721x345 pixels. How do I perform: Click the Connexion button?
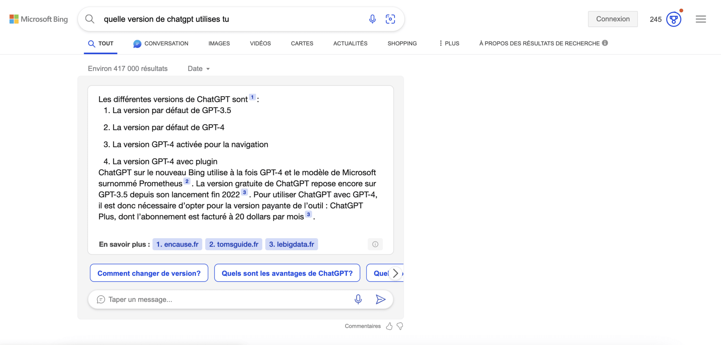click(613, 19)
